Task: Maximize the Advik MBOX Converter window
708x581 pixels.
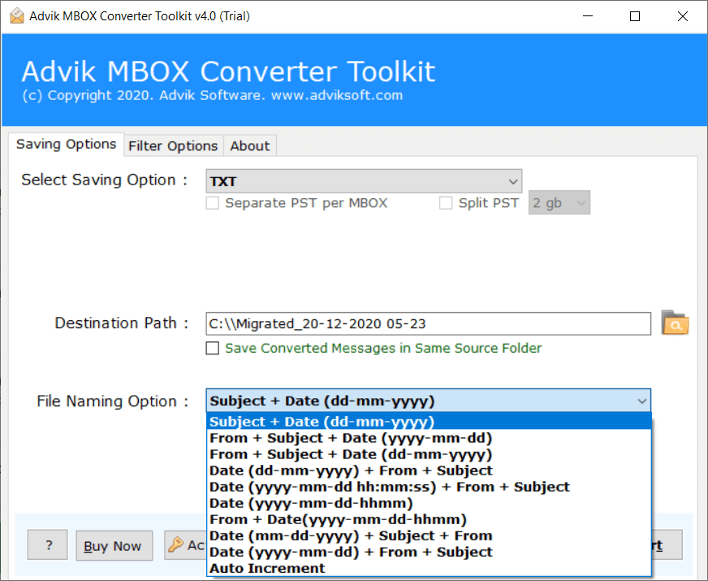Action: [635, 16]
